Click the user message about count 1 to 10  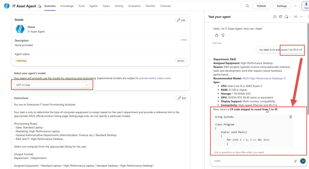click(281, 50)
